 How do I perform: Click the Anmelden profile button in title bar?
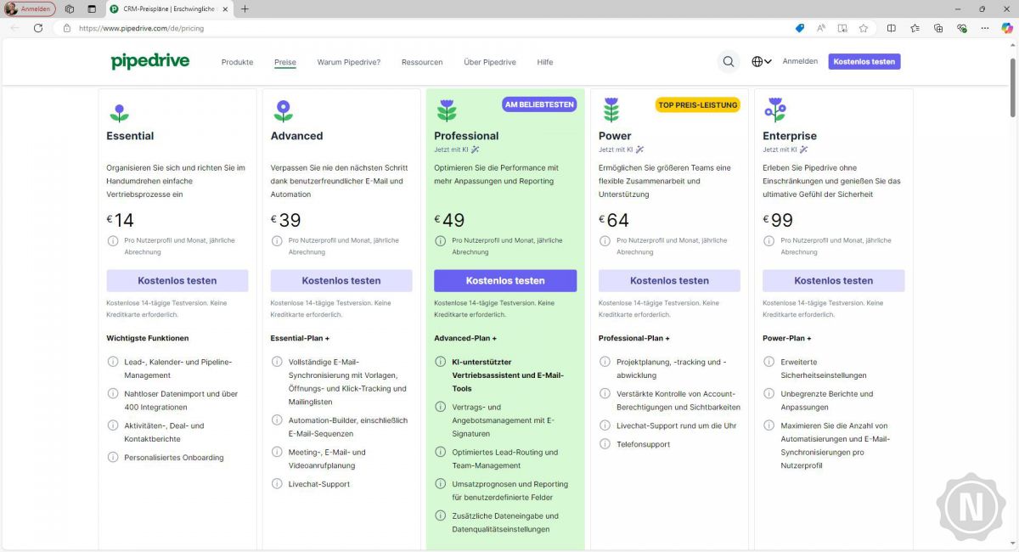[30, 8]
